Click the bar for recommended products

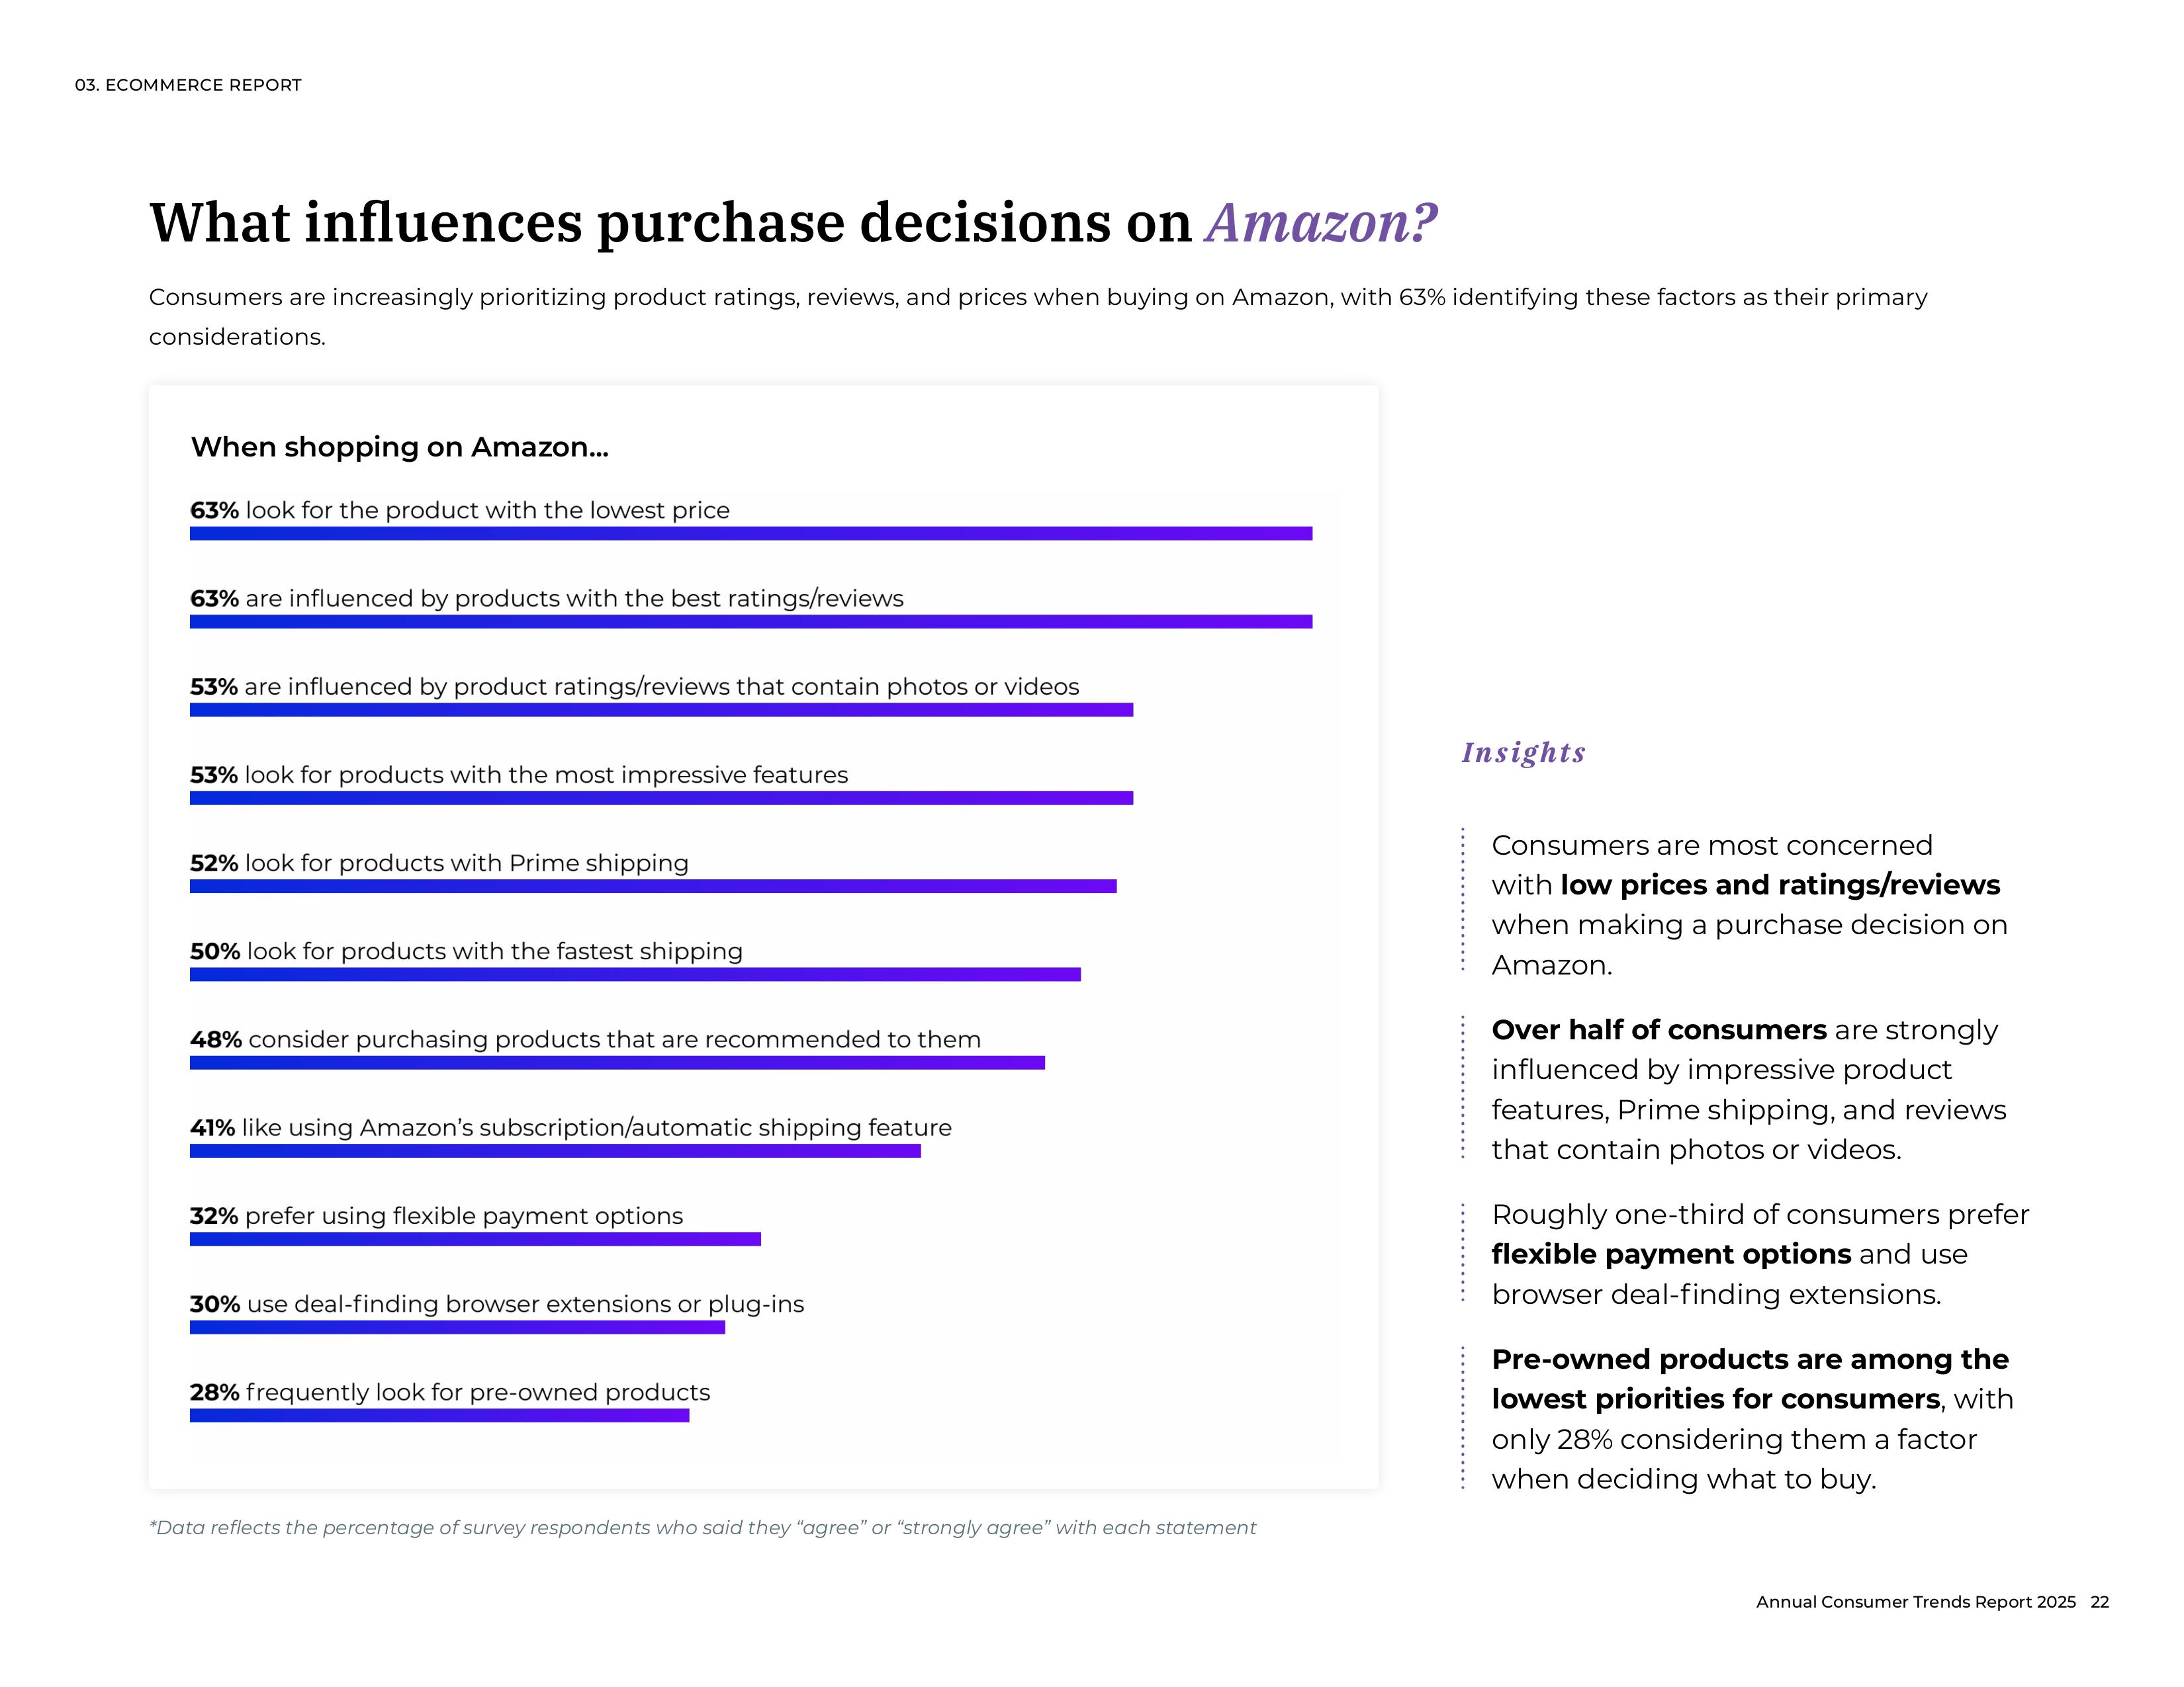coord(617,1062)
